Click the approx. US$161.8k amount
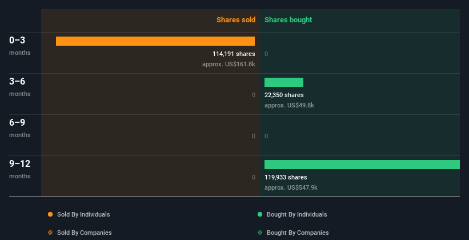The image size is (469, 240). [229, 64]
